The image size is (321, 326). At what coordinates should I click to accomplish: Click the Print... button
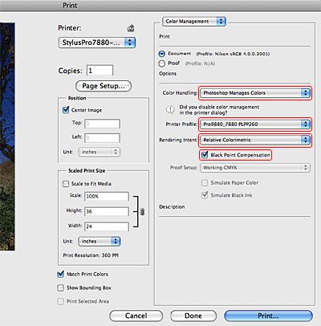click(x=268, y=316)
